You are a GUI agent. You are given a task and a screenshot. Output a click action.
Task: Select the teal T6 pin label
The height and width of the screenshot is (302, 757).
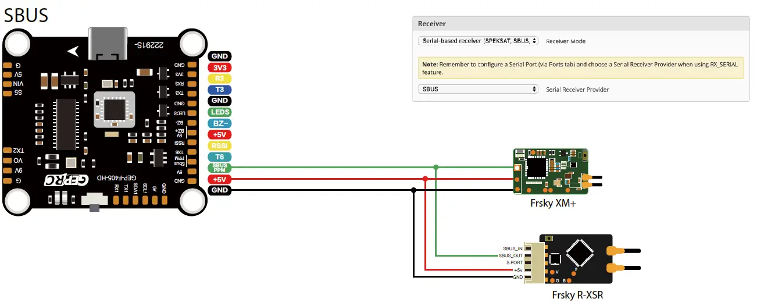coord(219,157)
